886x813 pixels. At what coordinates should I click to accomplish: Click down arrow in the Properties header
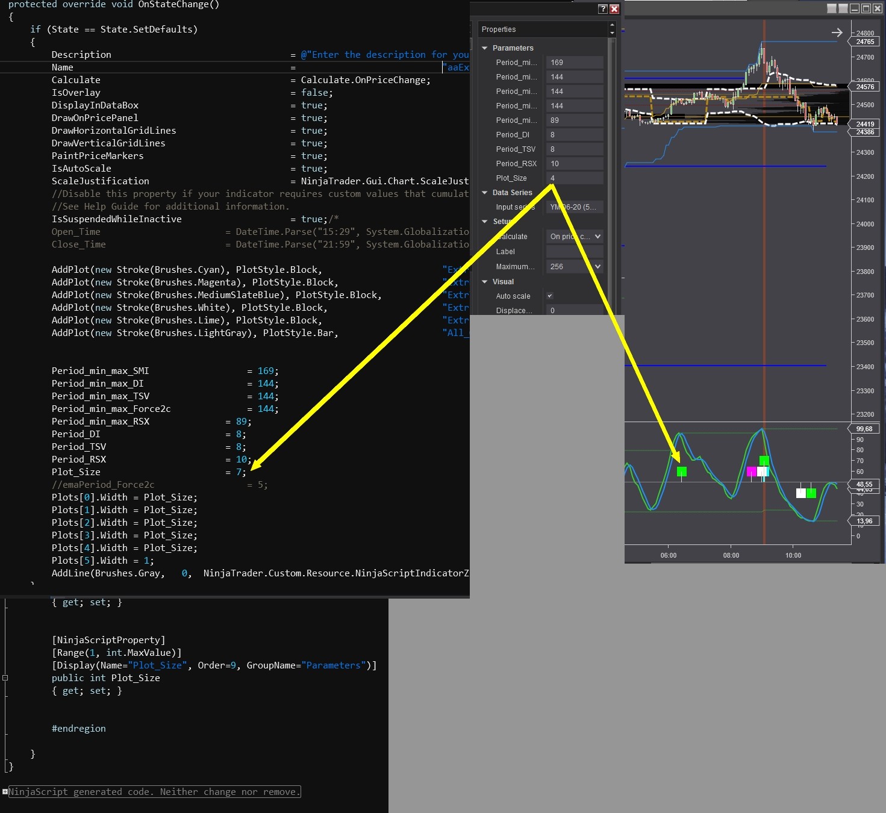click(x=612, y=33)
